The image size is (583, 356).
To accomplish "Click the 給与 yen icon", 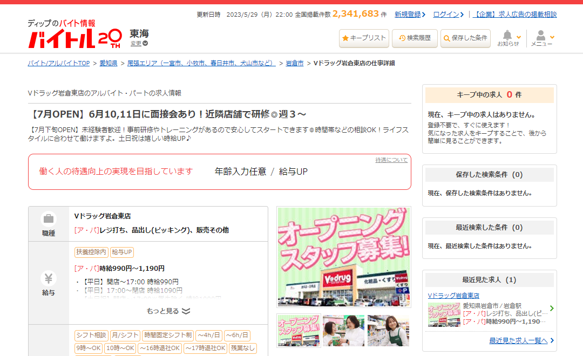I will point(49,278).
